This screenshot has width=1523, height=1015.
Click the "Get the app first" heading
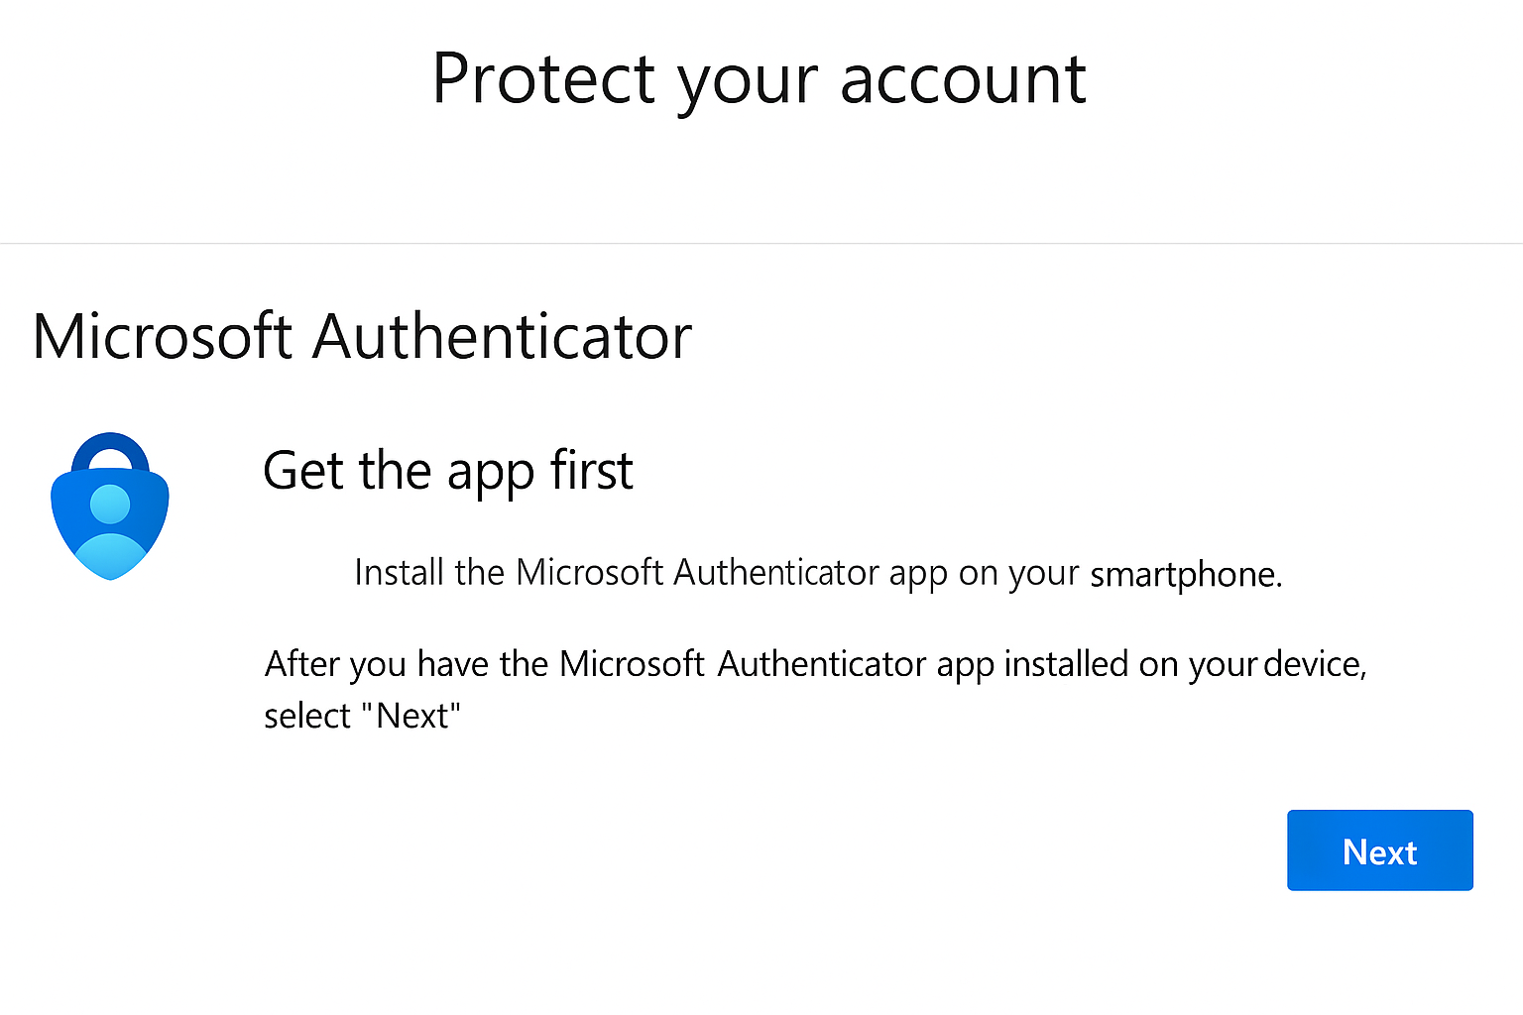(447, 471)
